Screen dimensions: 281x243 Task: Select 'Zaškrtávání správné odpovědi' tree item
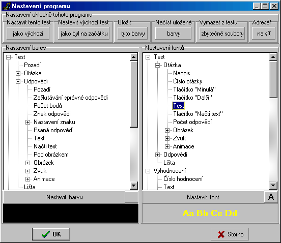tap(71, 98)
